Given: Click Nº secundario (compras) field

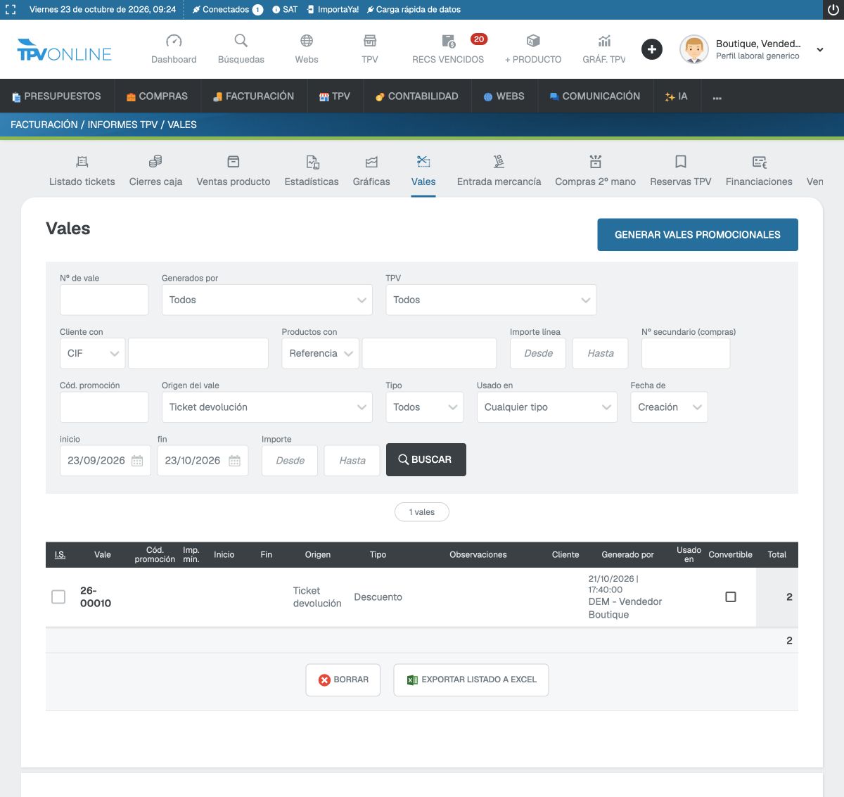Looking at the screenshot, I should [x=686, y=353].
